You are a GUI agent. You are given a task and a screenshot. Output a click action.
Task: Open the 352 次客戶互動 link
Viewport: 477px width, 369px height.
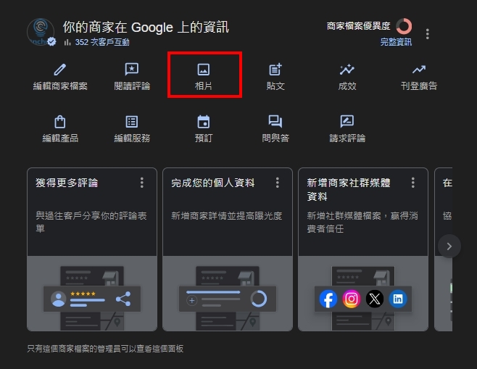(102, 42)
